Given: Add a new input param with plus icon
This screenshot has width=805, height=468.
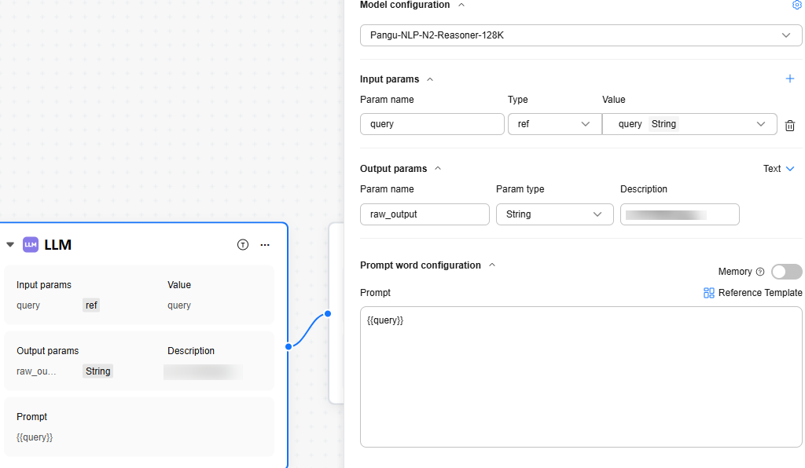Looking at the screenshot, I should 790,79.
